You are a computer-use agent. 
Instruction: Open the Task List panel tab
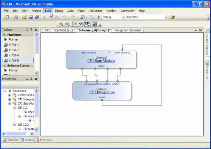[11, 140]
